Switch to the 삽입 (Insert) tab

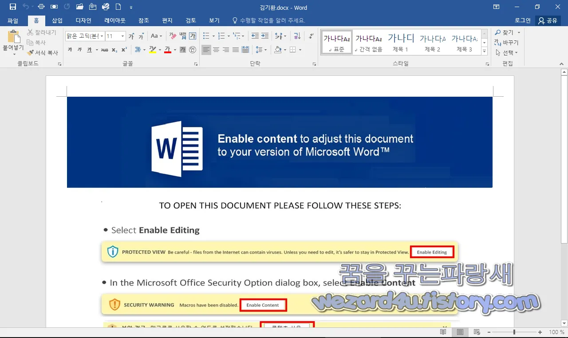pyautogui.click(x=57, y=20)
